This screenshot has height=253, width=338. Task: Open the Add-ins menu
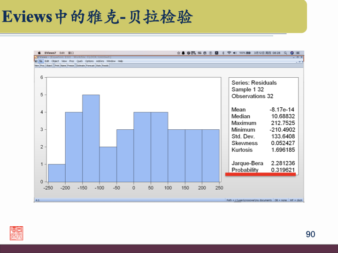coord(100,61)
